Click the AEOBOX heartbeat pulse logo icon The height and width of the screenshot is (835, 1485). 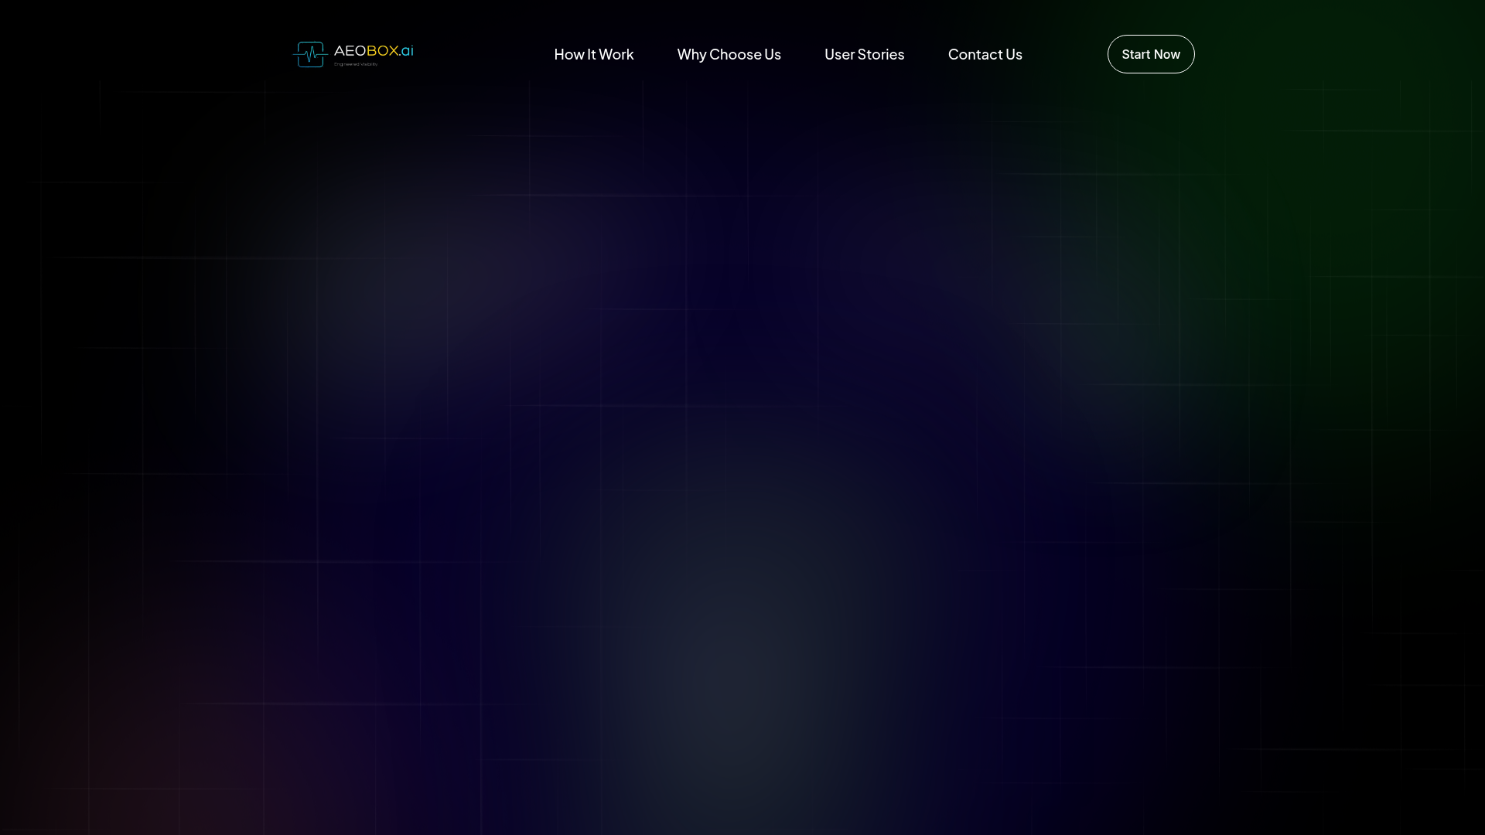309,54
